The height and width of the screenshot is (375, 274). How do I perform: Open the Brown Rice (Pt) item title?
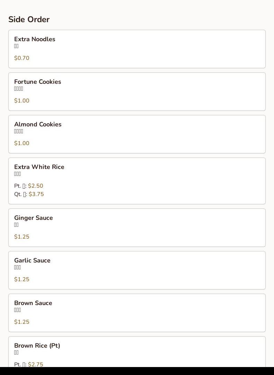click(37, 346)
